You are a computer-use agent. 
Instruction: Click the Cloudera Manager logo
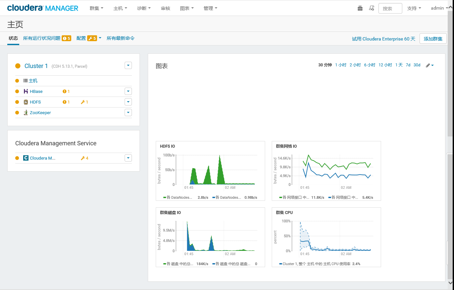point(43,8)
